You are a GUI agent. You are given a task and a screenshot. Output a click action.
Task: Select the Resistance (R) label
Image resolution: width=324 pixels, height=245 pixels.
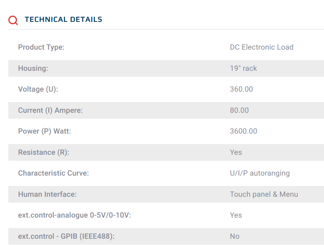tap(44, 152)
